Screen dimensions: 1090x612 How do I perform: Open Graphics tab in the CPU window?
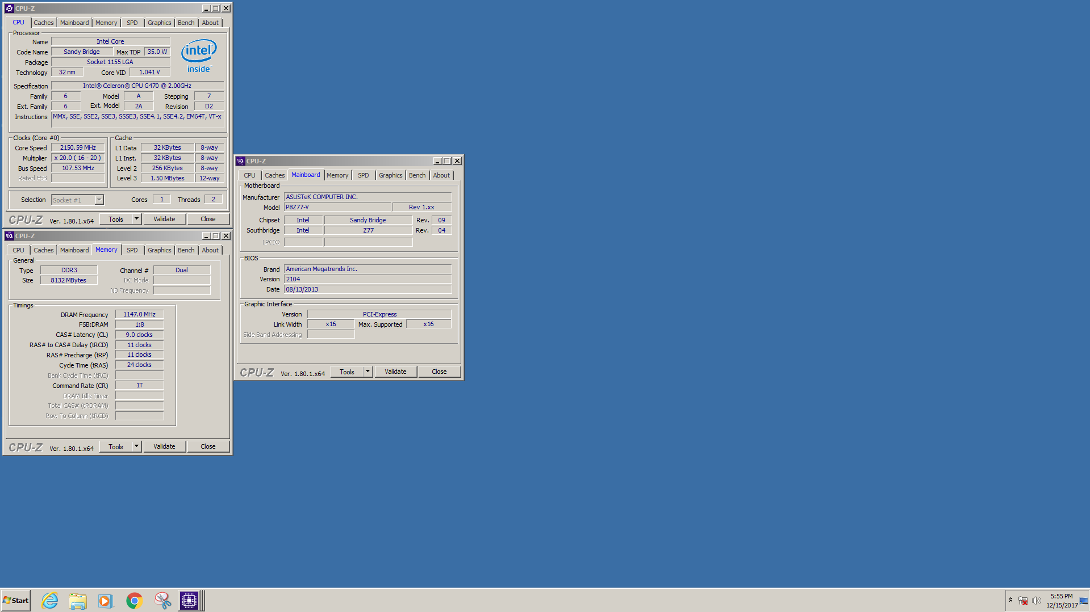coord(159,23)
